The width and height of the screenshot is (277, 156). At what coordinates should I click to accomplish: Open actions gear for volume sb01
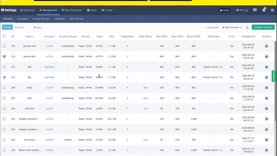point(267,98)
